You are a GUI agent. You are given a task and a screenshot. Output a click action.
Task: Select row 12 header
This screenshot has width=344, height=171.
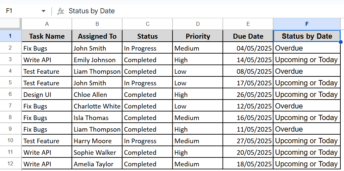coord(11,163)
